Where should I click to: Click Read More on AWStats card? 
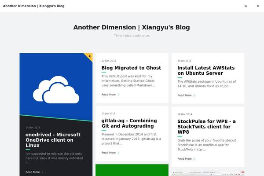(x=184, y=95)
